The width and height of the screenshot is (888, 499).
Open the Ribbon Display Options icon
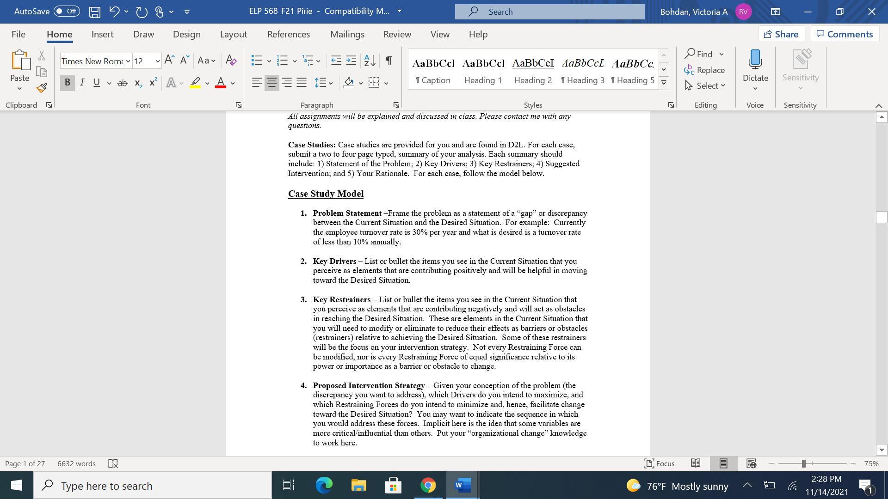coord(776,12)
